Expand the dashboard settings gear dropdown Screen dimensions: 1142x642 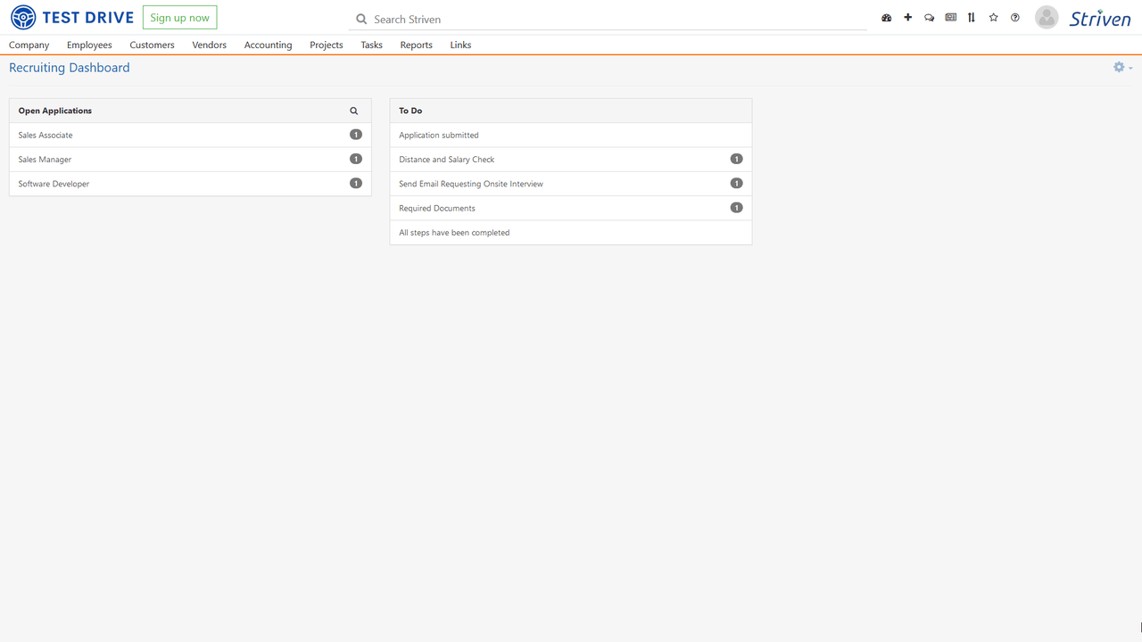1121,68
